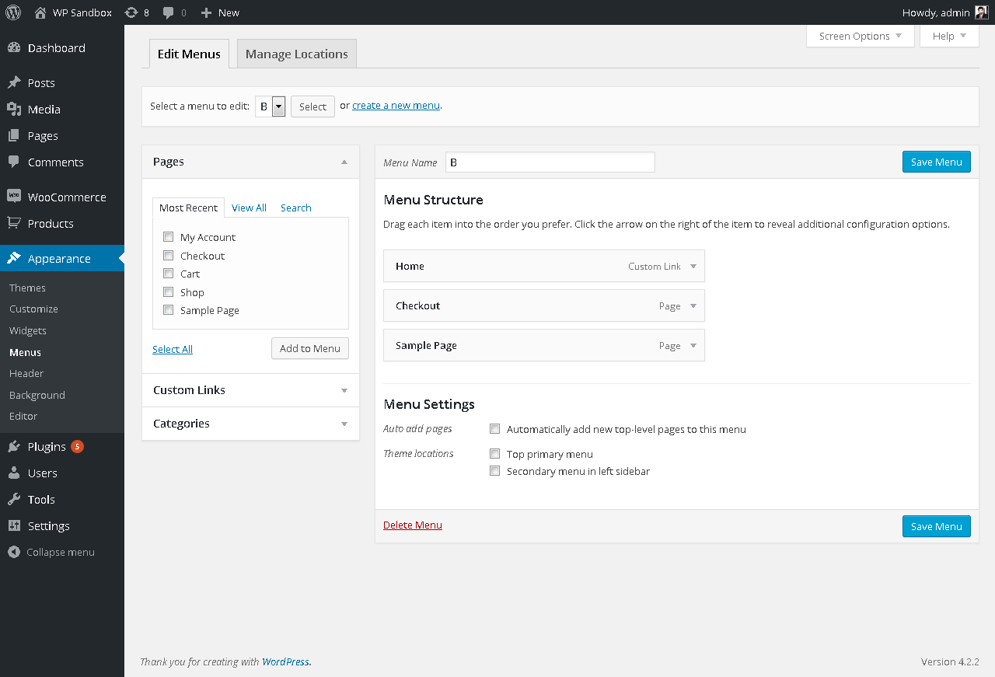Check the My Account page checkbox

coord(168,237)
